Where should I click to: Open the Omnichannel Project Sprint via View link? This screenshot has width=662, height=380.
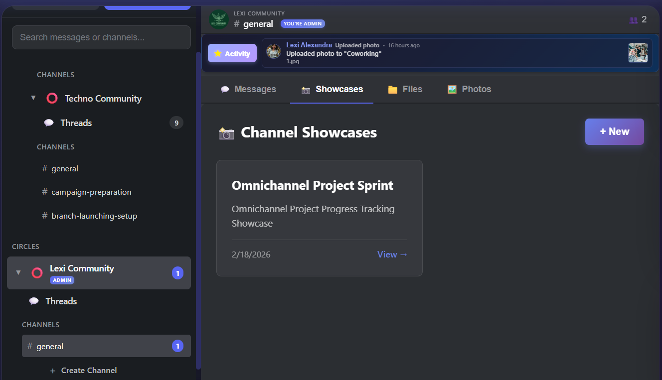click(392, 254)
